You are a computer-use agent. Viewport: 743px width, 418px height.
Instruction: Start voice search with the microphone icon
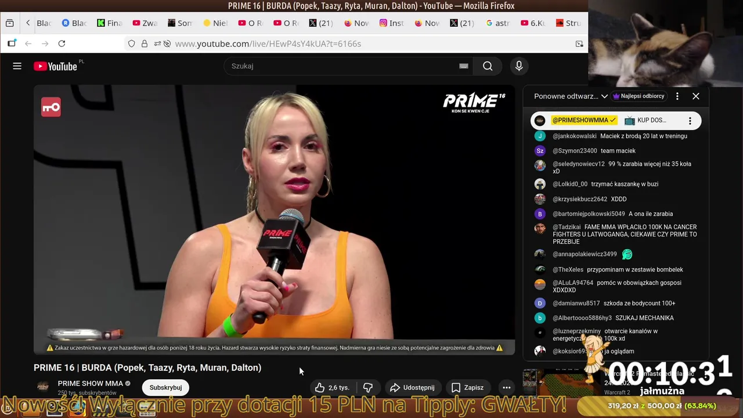click(x=519, y=66)
